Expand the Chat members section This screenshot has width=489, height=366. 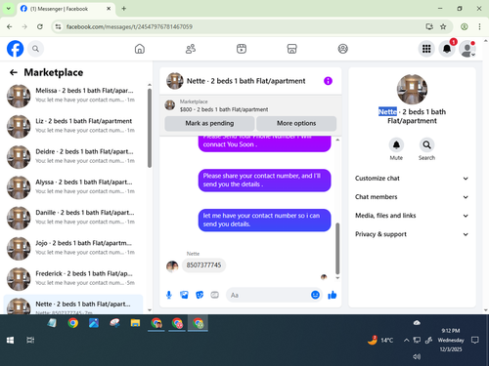(412, 197)
